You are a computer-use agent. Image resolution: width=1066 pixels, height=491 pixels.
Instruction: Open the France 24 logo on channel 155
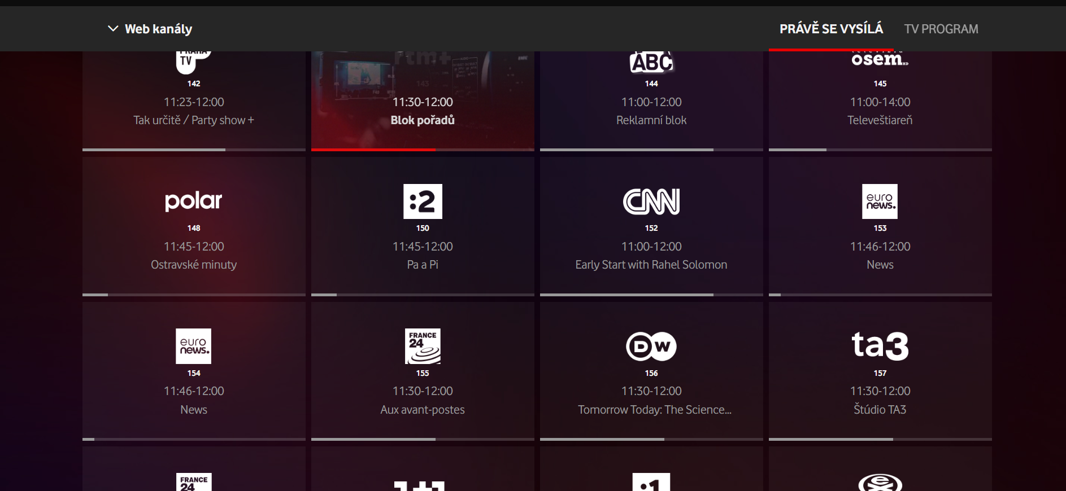(x=423, y=346)
